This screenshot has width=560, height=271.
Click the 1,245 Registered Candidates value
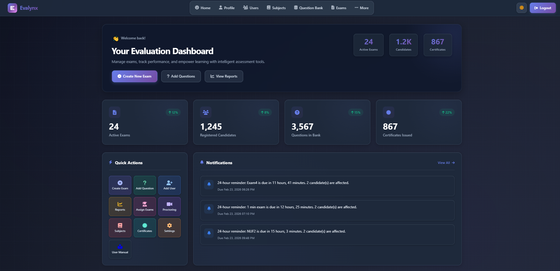click(x=211, y=127)
